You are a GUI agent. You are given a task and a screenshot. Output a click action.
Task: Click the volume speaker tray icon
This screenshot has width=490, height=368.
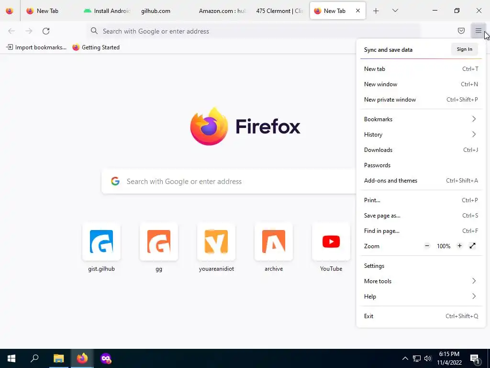428,358
